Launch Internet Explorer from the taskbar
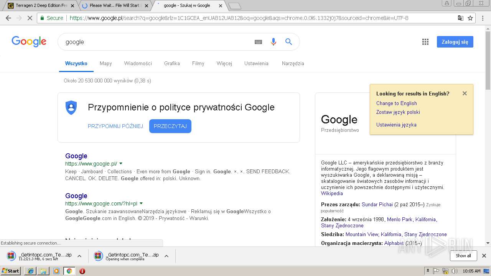Screen dimensions: 491x276 coord(30,271)
